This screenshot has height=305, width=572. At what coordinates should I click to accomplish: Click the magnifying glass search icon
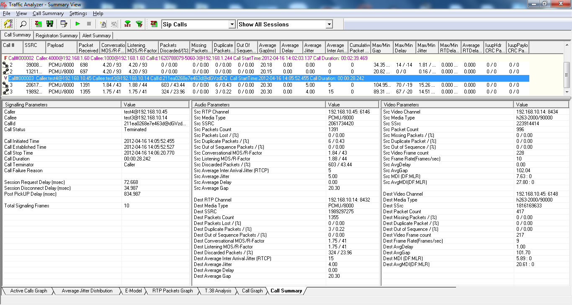pyautogui.click(x=23, y=24)
